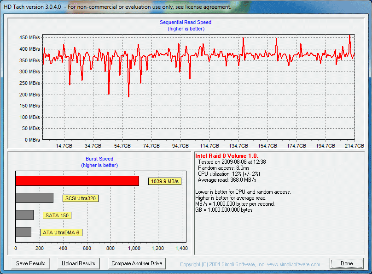Screen dimensions: 372x274
Task: Click the 174.7GB axis label
Action: (296, 146)
